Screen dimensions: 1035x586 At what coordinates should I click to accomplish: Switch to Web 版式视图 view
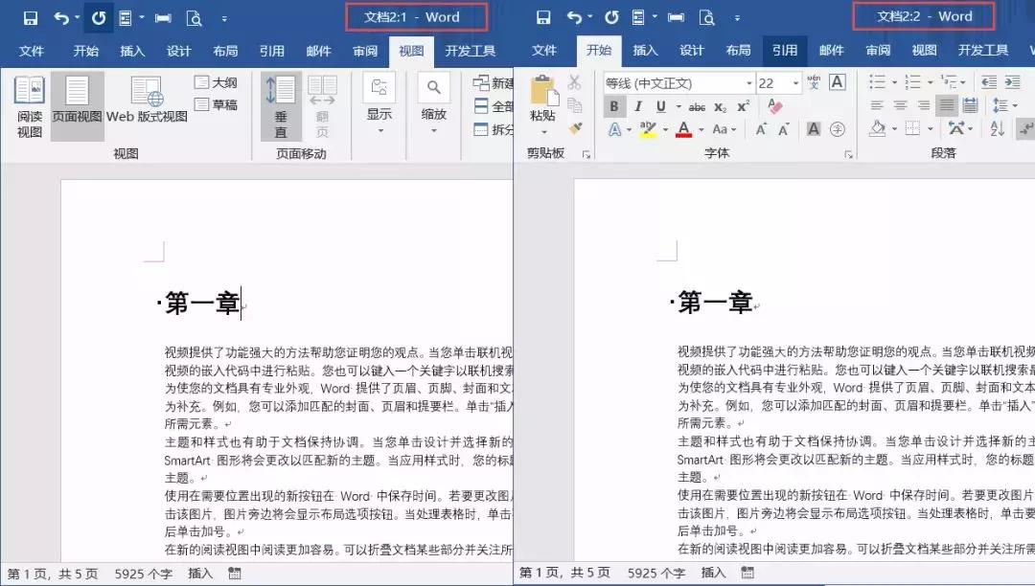pos(144,101)
